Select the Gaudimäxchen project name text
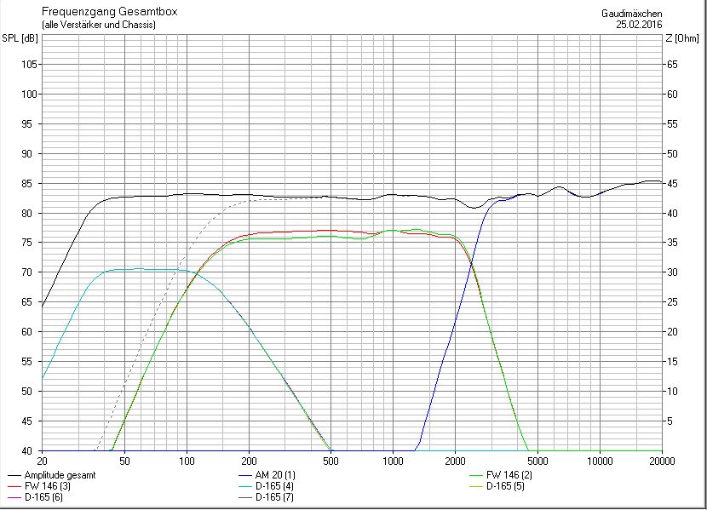The image size is (707, 510). coord(631,14)
